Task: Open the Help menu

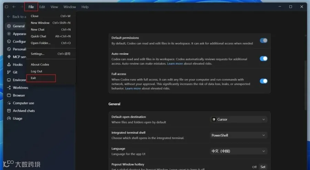Action: 85,7
